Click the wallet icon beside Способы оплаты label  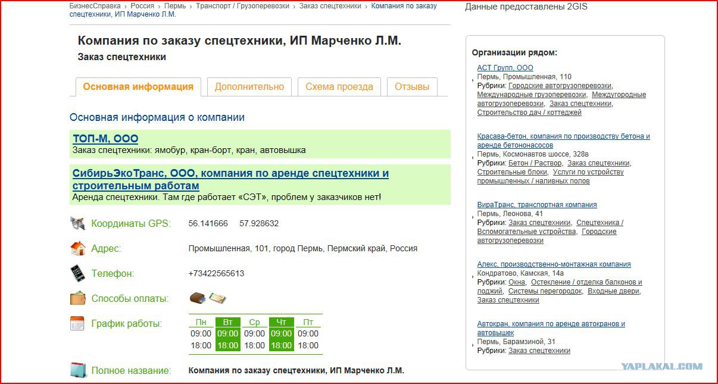tap(77, 298)
